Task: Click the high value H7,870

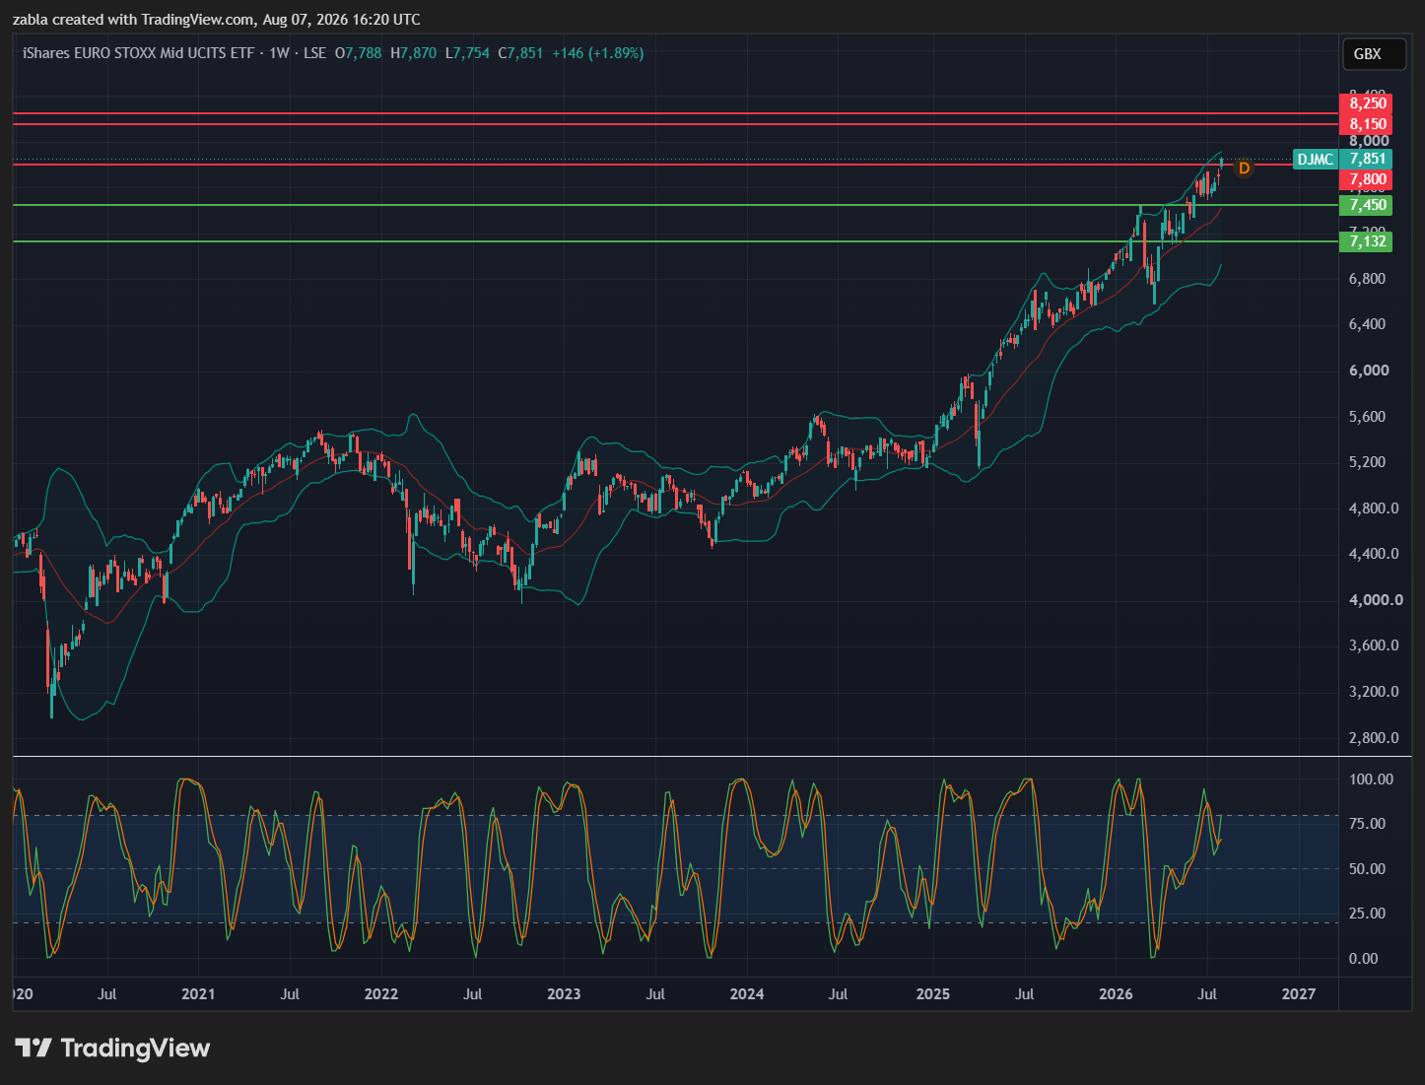Action: 414,53
